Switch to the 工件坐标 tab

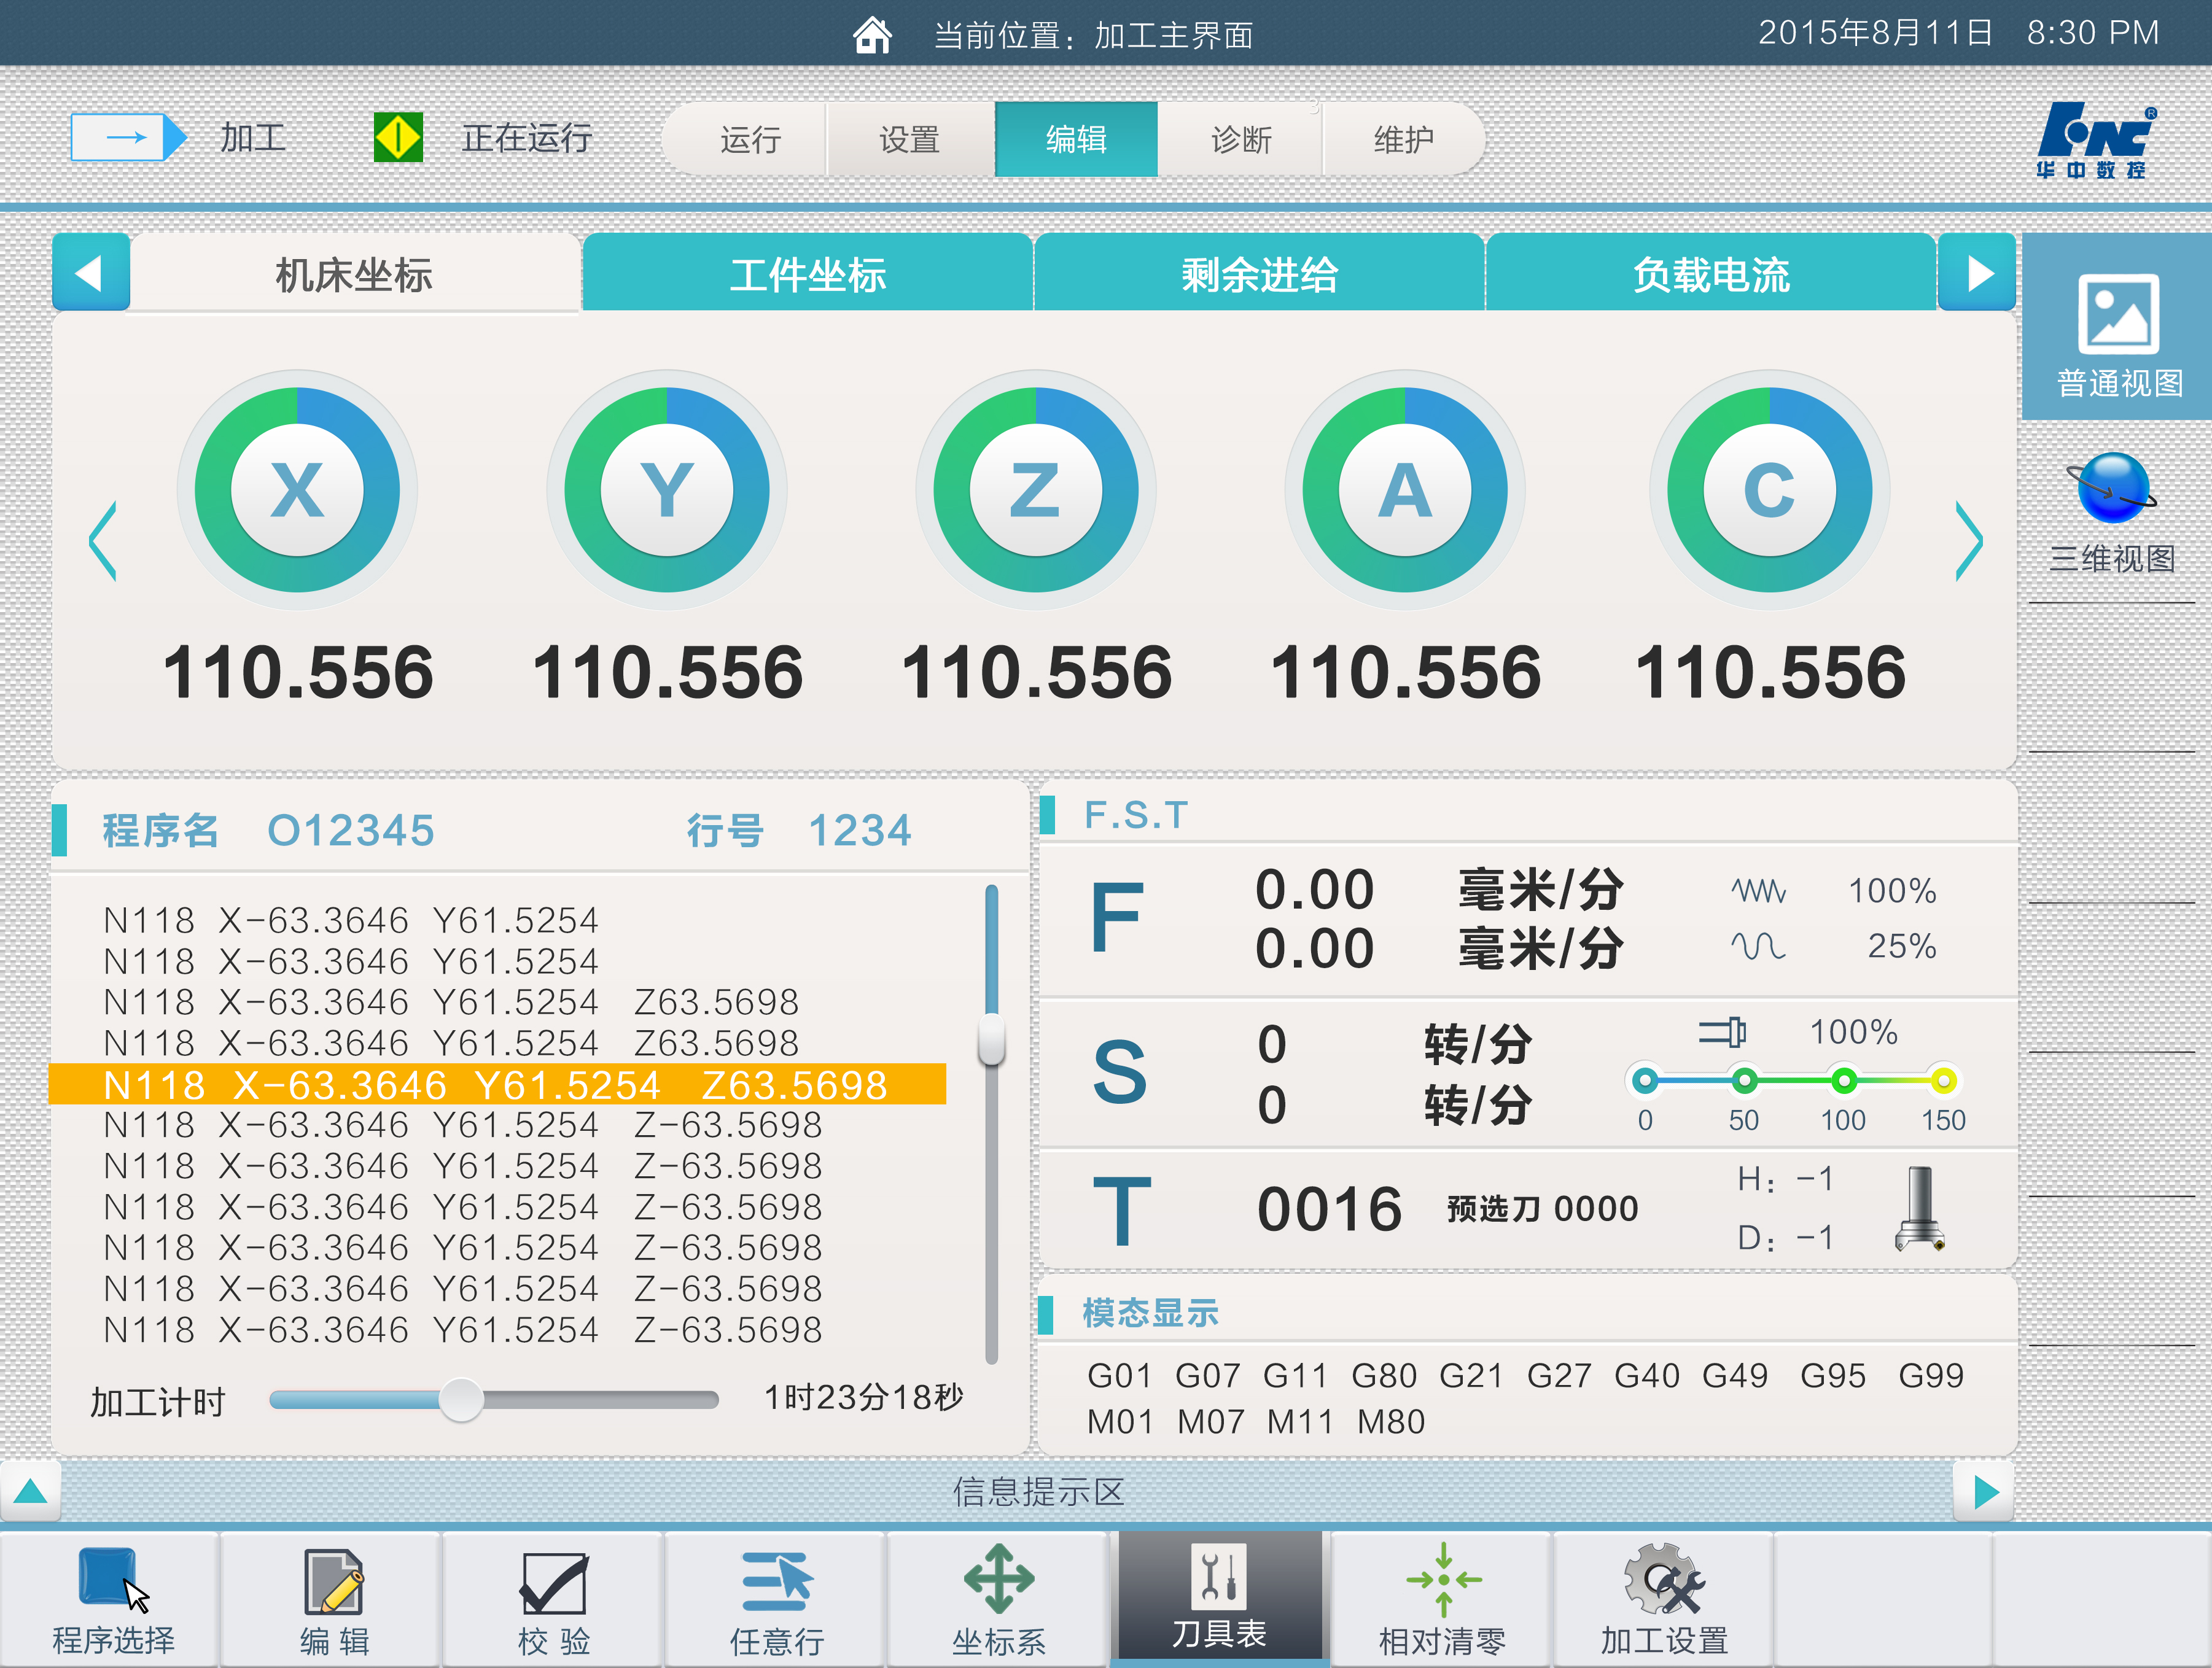point(807,274)
